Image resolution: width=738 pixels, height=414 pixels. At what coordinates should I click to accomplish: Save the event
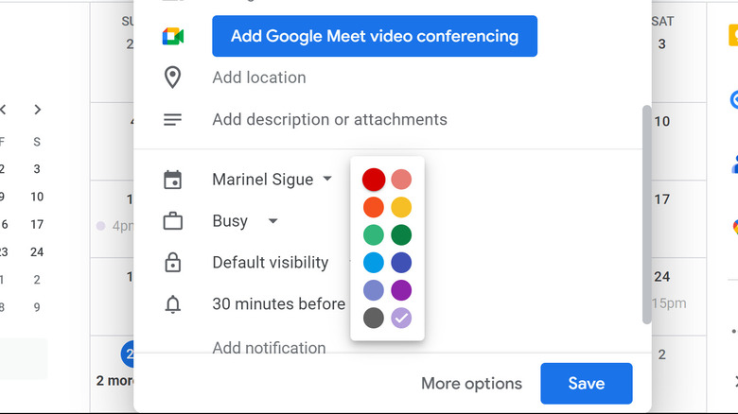(x=587, y=384)
